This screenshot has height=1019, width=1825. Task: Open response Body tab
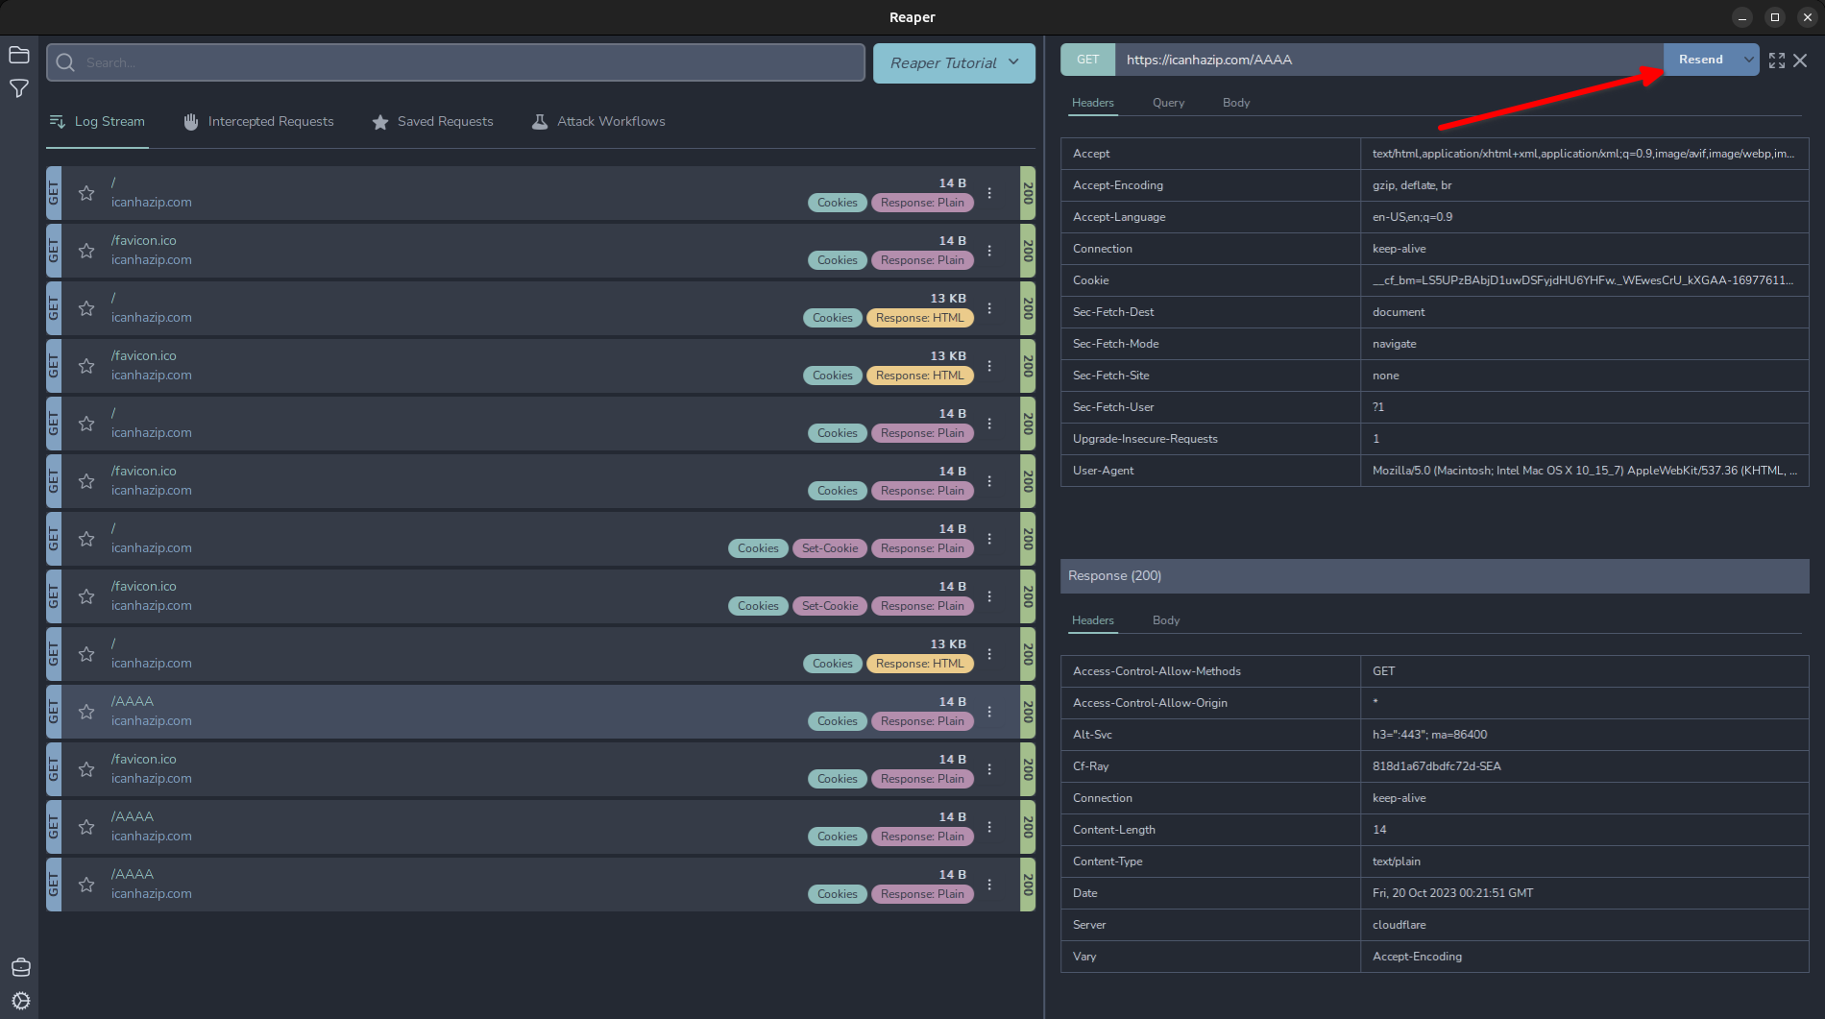[x=1166, y=620]
